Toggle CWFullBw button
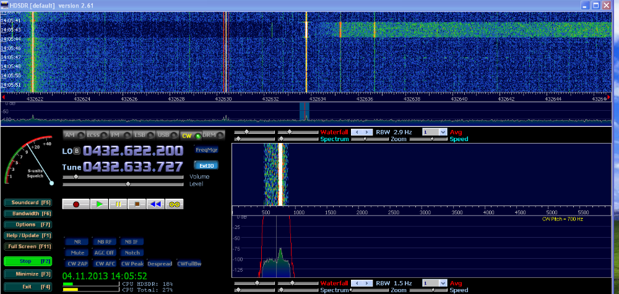The width and height of the screenshot is (619, 294). pos(189,264)
